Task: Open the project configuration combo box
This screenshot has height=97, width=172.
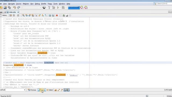Action: click(x=32, y=8)
